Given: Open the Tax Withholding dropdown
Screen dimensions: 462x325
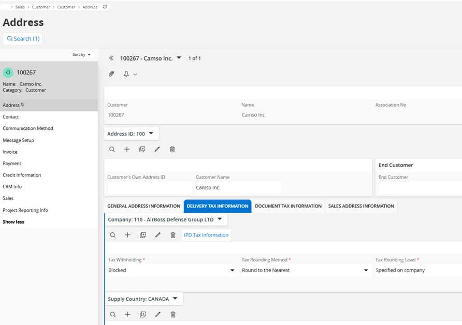Looking at the screenshot, I should point(232,270).
